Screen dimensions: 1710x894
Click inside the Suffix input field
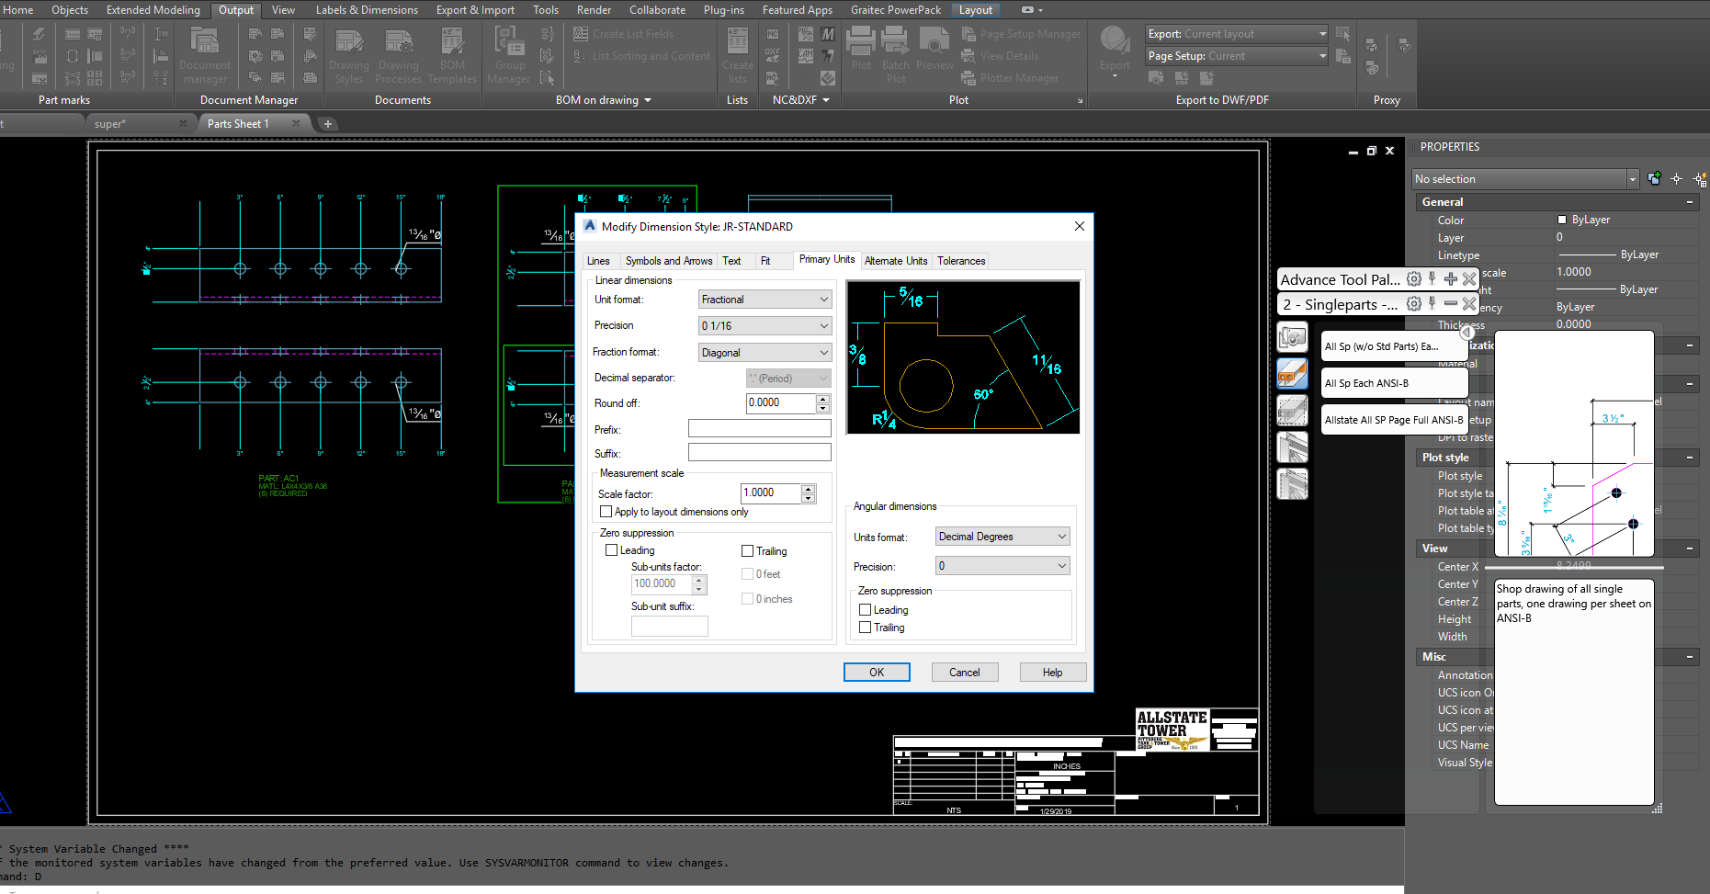759,451
